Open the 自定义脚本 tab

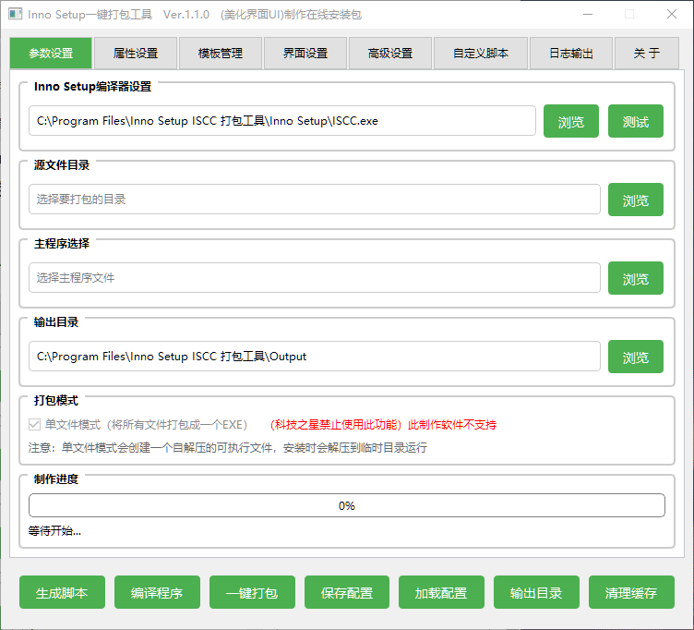(x=480, y=54)
